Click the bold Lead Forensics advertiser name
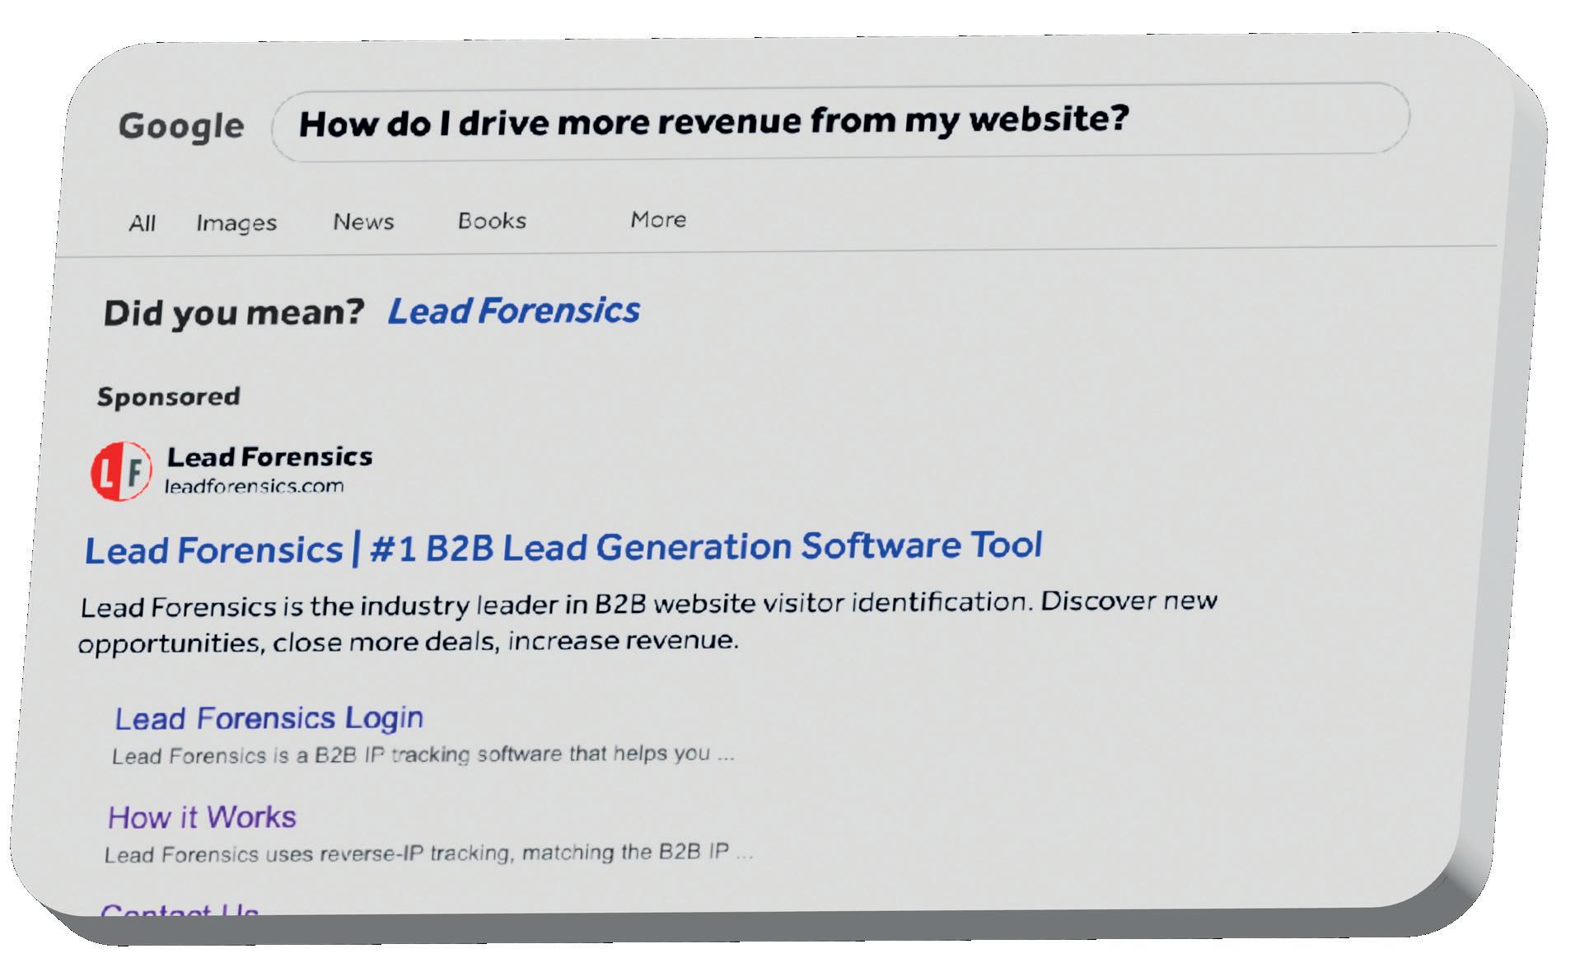This screenshot has height=972, width=1575. pos(270,456)
